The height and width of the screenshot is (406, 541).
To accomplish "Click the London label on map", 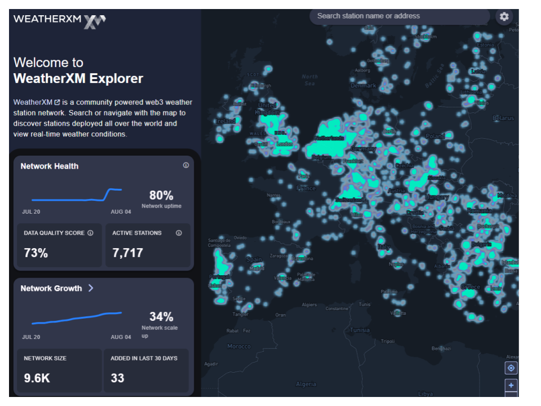I will tap(284, 144).
